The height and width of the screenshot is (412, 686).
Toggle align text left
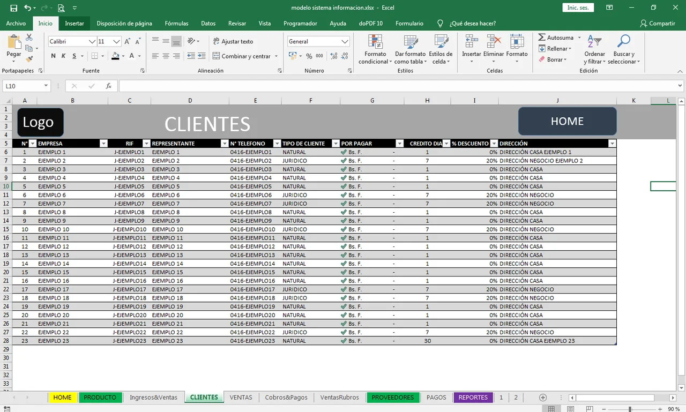155,56
